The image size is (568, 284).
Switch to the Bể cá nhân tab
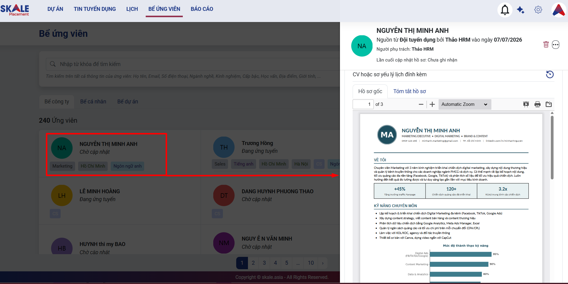coord(93,102)
